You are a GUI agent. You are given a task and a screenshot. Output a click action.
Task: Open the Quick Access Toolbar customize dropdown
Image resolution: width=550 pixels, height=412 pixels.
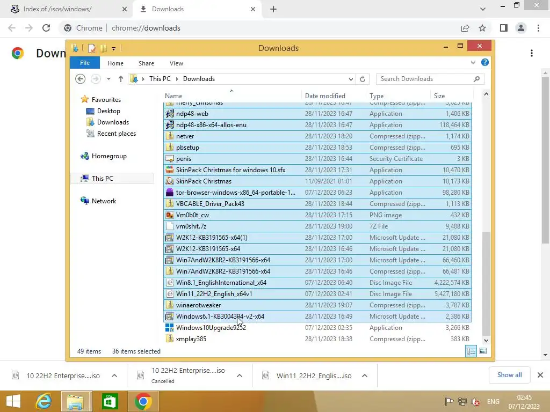pos(114,48)
